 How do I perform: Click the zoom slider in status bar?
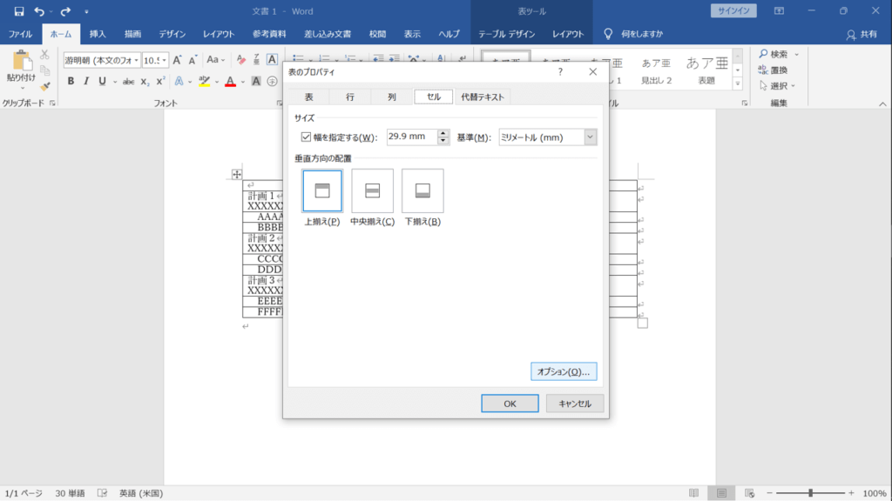click(810, 493)
